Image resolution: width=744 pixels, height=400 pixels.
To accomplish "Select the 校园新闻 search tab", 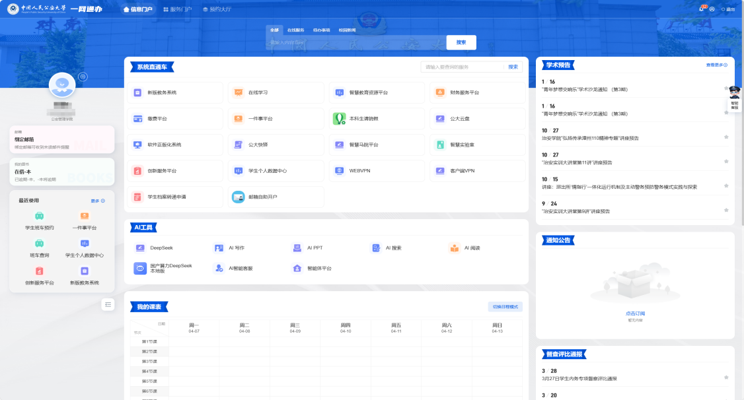I will click(347, 30).
